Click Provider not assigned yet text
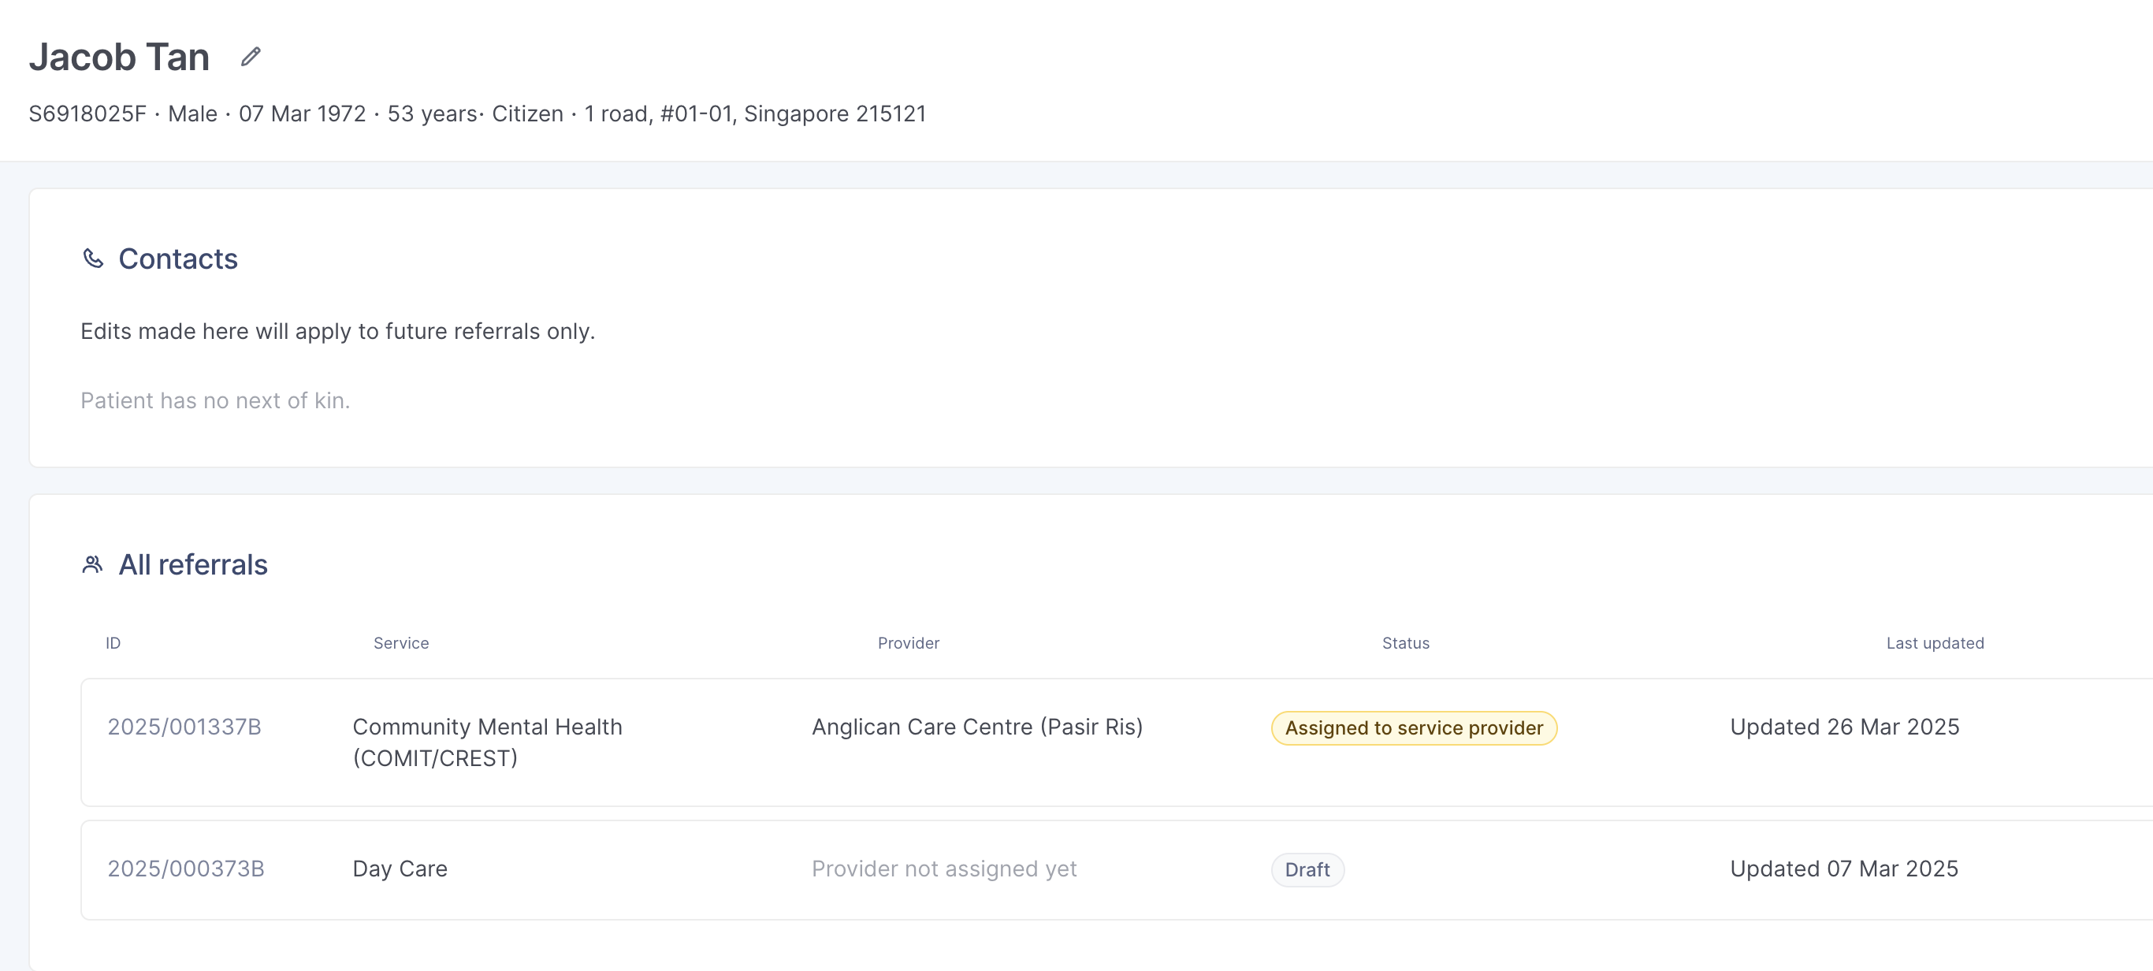 [943, 869]
